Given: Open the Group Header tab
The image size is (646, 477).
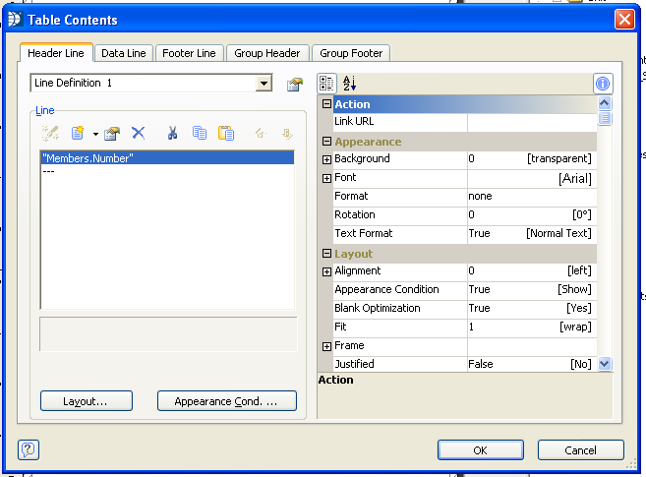Looking at the screenshot, I should click(x=267, y=53).
